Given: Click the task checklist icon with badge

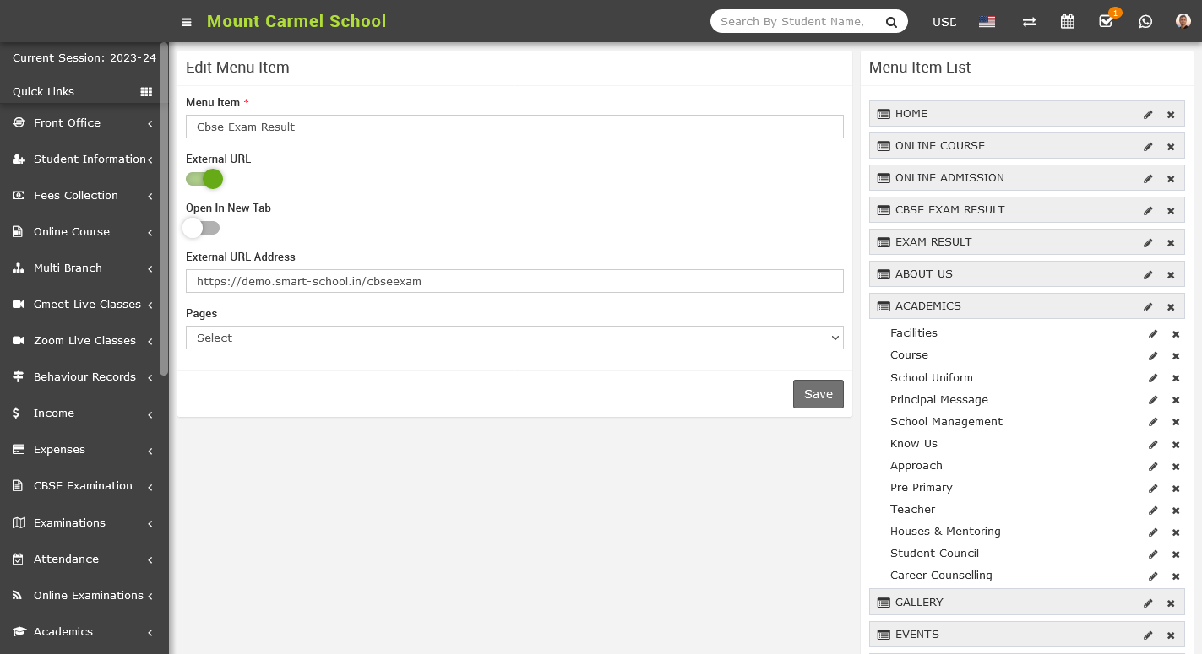Looking at the screenshot, I should [x=1106, y=22].
